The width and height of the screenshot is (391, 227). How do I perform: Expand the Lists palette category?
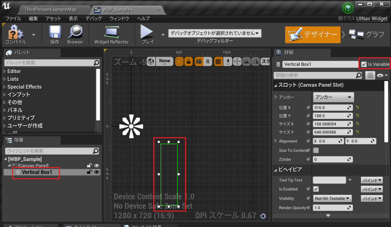tap(5, 79)
